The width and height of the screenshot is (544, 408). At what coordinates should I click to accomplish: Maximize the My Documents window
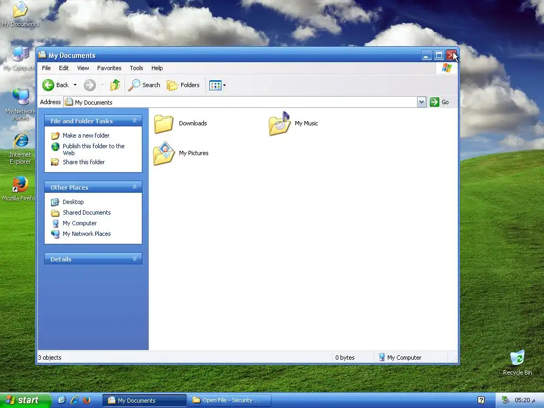coord(439,55)
